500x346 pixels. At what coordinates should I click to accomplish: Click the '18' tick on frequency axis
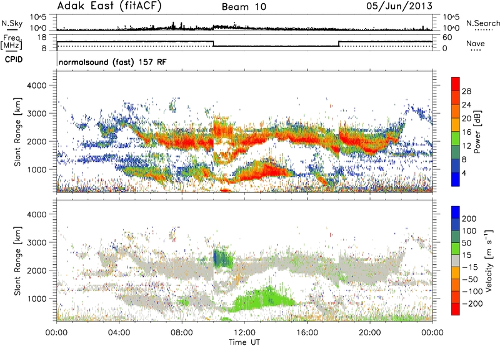point(42,37)
